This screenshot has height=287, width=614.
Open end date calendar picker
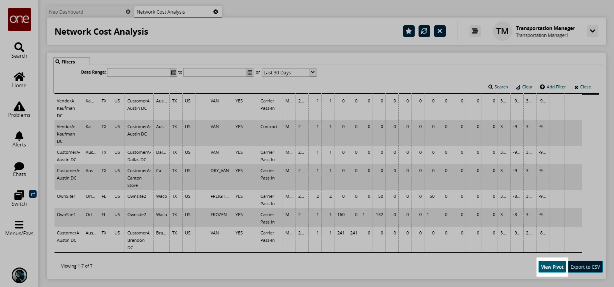(250, 72)
